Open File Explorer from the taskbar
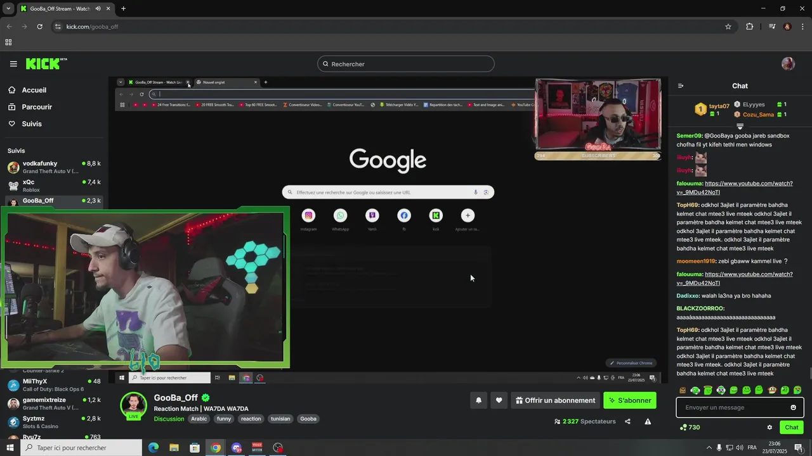Image resolution: width=812 pixels, height=456 pixels. point(174,448)
